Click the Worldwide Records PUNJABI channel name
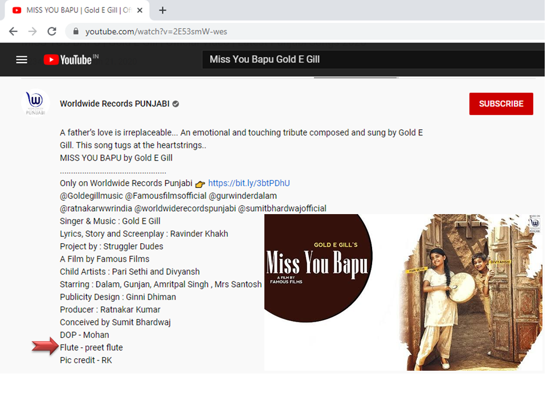The height and width of the screenshot is (410, 547). [x=116, y=104]
